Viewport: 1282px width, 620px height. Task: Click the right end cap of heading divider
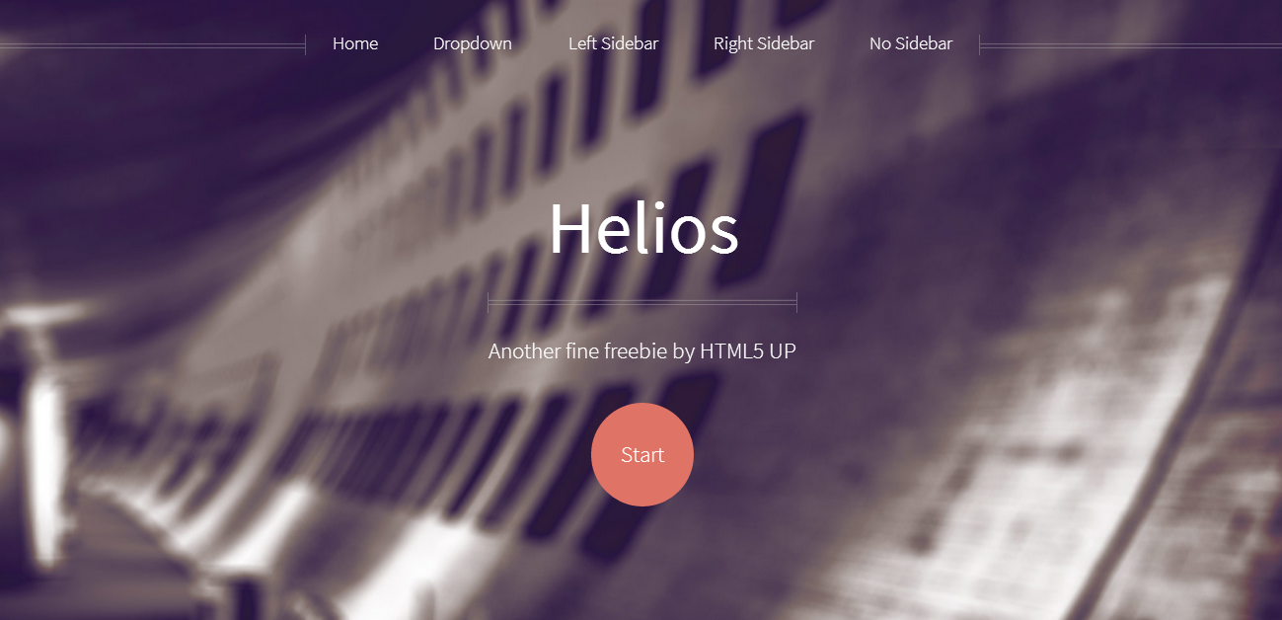(x=796, y=302)
